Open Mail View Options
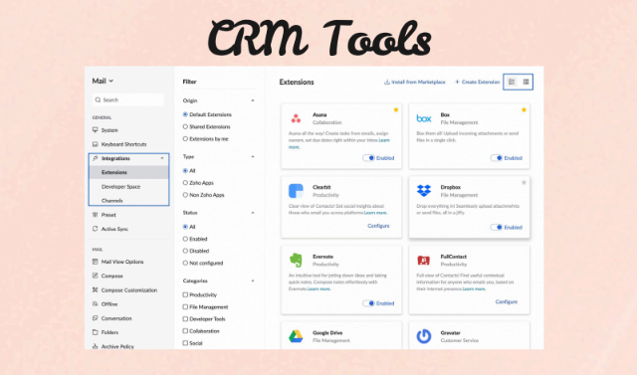637x375 pixels. coord(121,262)
